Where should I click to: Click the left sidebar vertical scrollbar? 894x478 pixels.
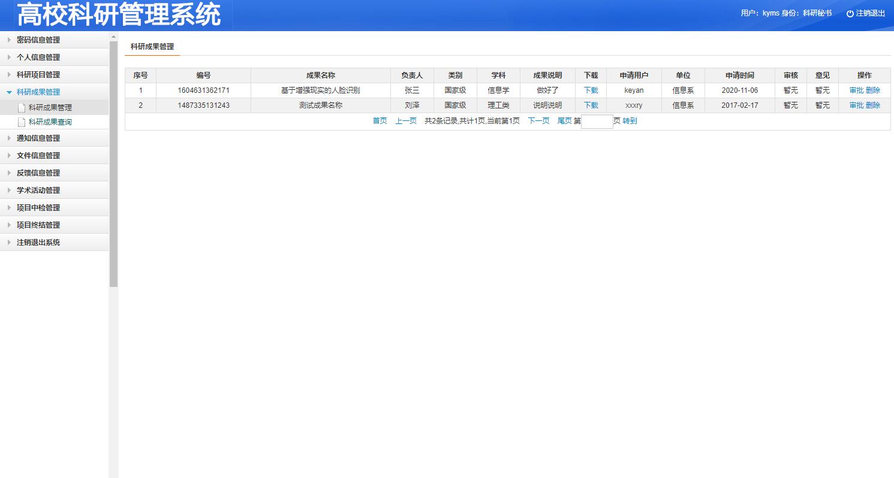point(113,162)
